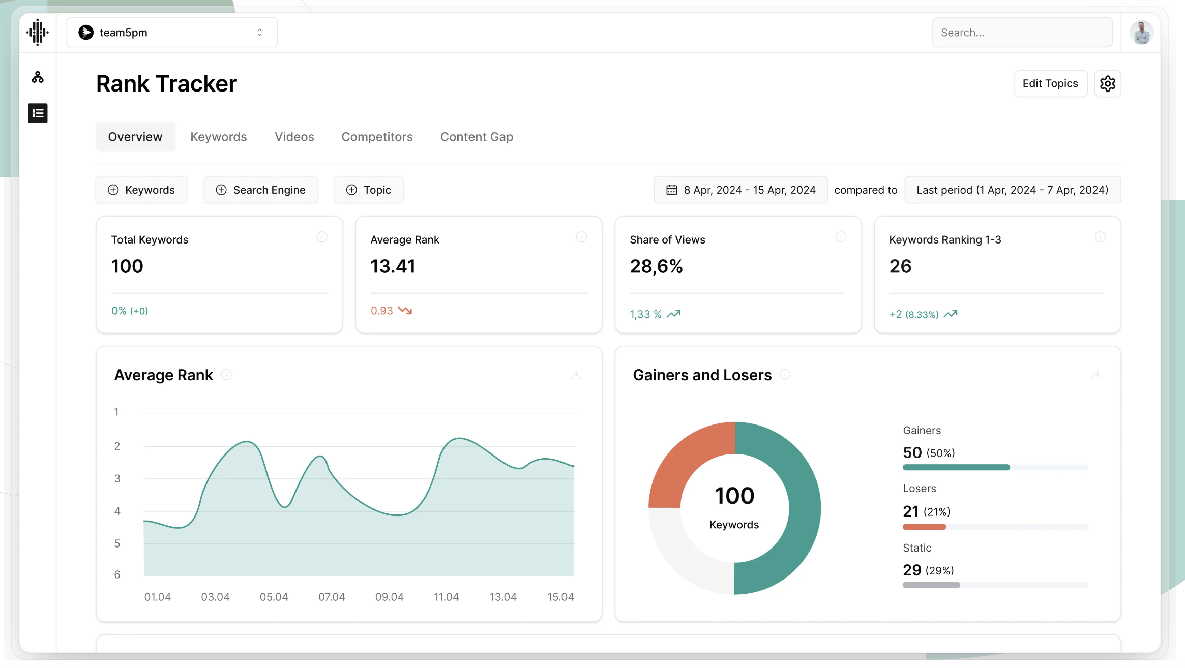Click into the Search field
This screenshot has height=668, width=1185.
click(x=1022, y=33)
